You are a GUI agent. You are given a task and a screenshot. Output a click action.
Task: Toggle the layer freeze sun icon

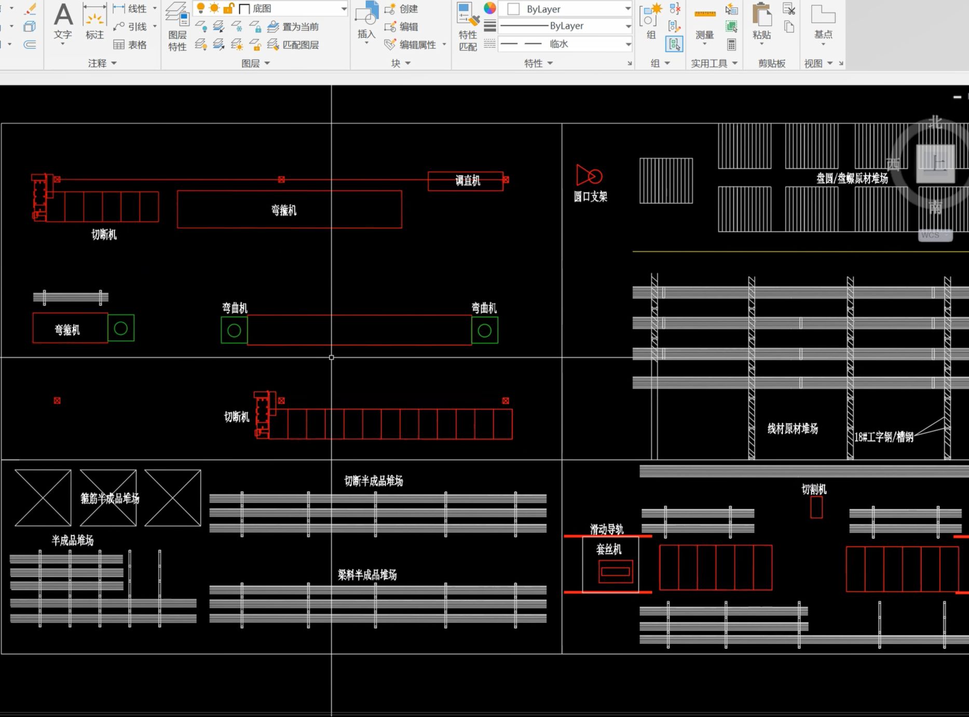(x=214, y=8)
